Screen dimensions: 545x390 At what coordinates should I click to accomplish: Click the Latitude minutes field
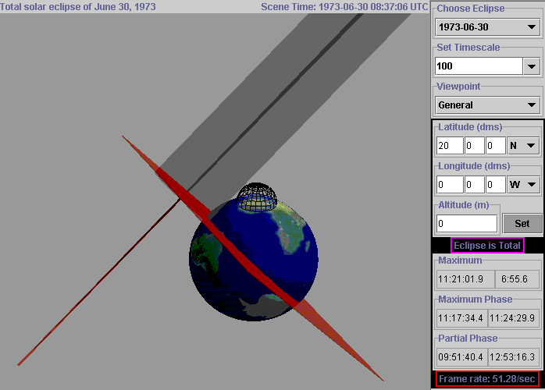(474, 145)
